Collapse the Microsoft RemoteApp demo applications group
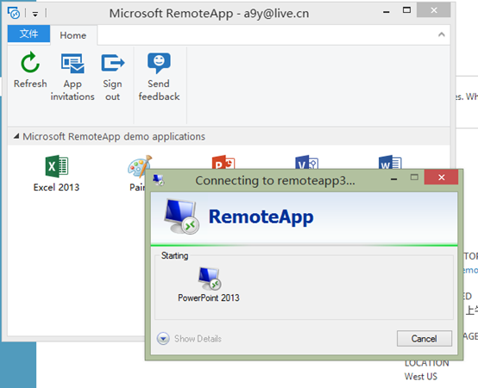 point(16,136)
